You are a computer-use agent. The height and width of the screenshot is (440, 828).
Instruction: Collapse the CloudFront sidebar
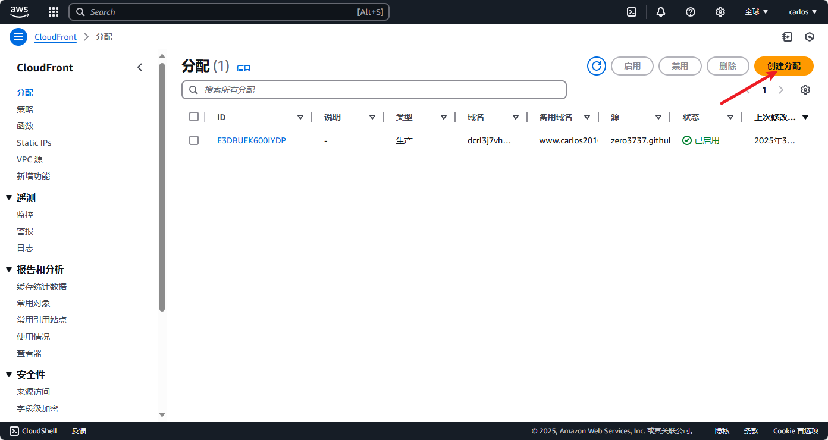coord(140,67)
